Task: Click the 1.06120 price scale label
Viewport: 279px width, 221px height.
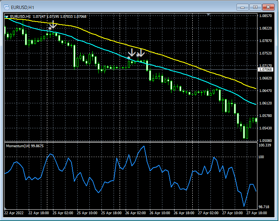Action: (x=266, y=103)
